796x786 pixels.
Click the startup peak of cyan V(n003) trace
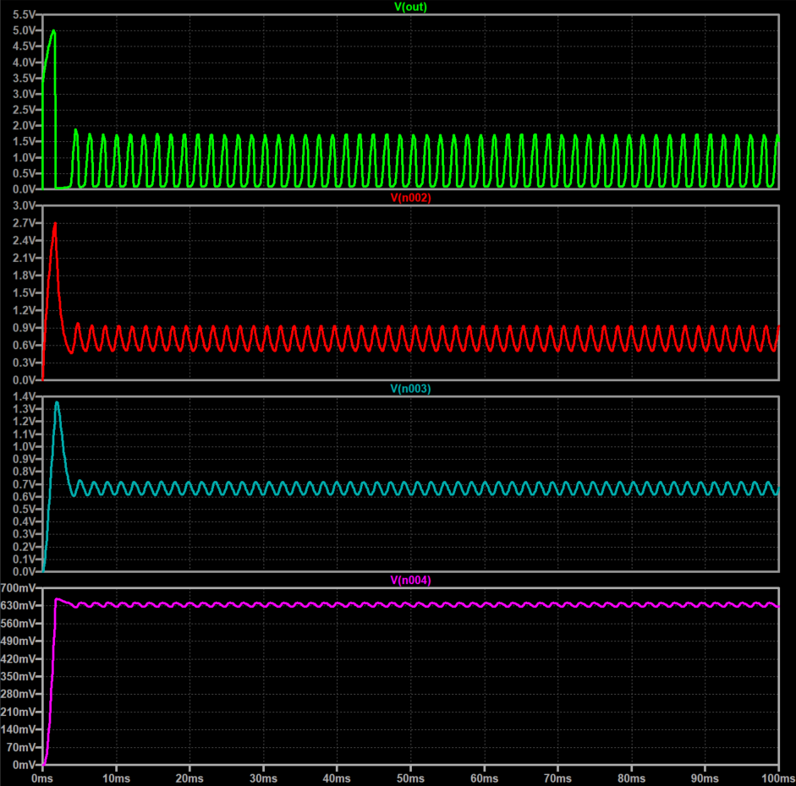point(57,402)
